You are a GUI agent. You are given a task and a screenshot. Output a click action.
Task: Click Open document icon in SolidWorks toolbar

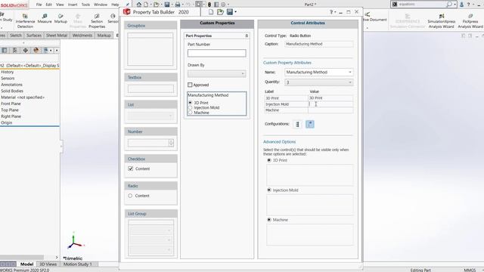(157, 5)
